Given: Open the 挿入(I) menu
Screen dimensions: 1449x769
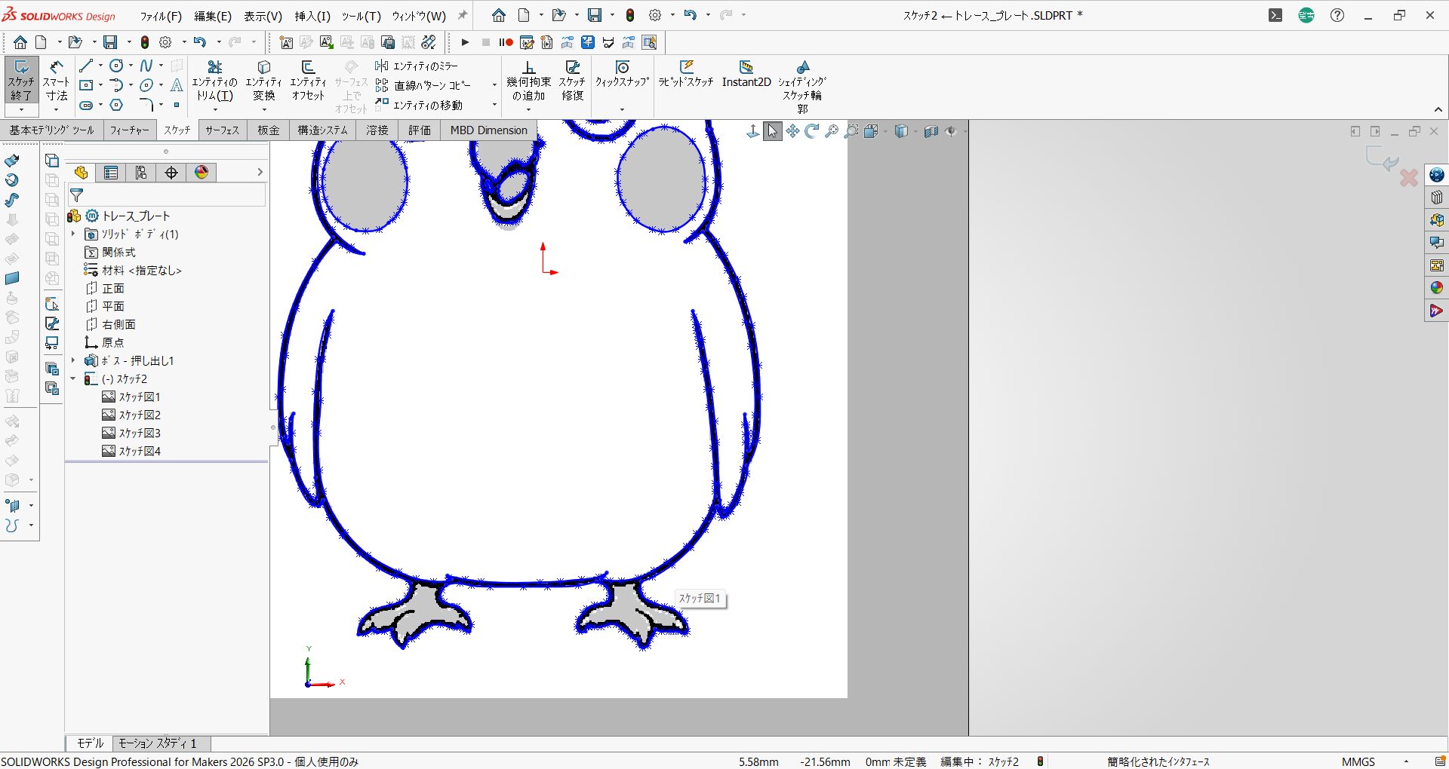Looking at the screenshot, I should point(312,16).
